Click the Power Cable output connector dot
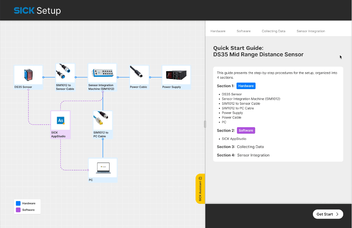The image size is (352, 228). point(150,77)
